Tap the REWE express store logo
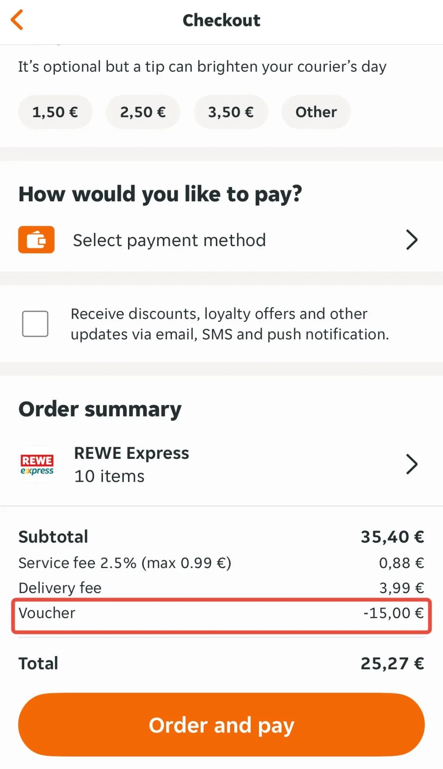The image size is (443, 769). [37, 465]
